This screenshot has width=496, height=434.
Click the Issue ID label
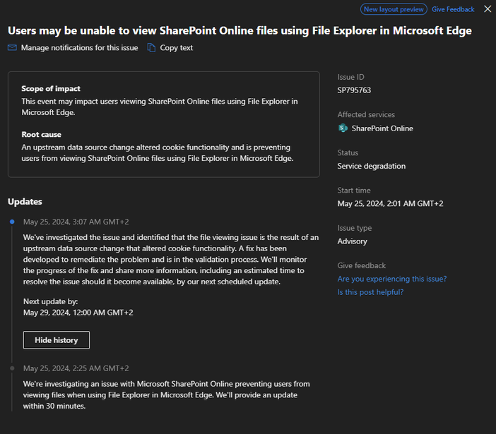click(x=350, y=77)
